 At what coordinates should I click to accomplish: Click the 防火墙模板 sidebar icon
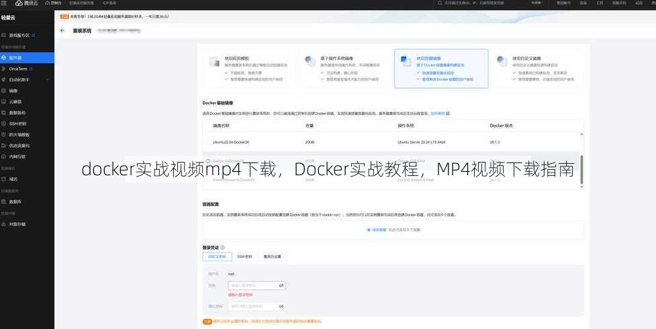pos(4,134)
